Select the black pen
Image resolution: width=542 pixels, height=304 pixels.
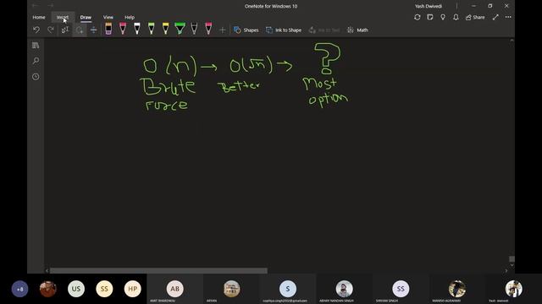click(x=194, y=29)
